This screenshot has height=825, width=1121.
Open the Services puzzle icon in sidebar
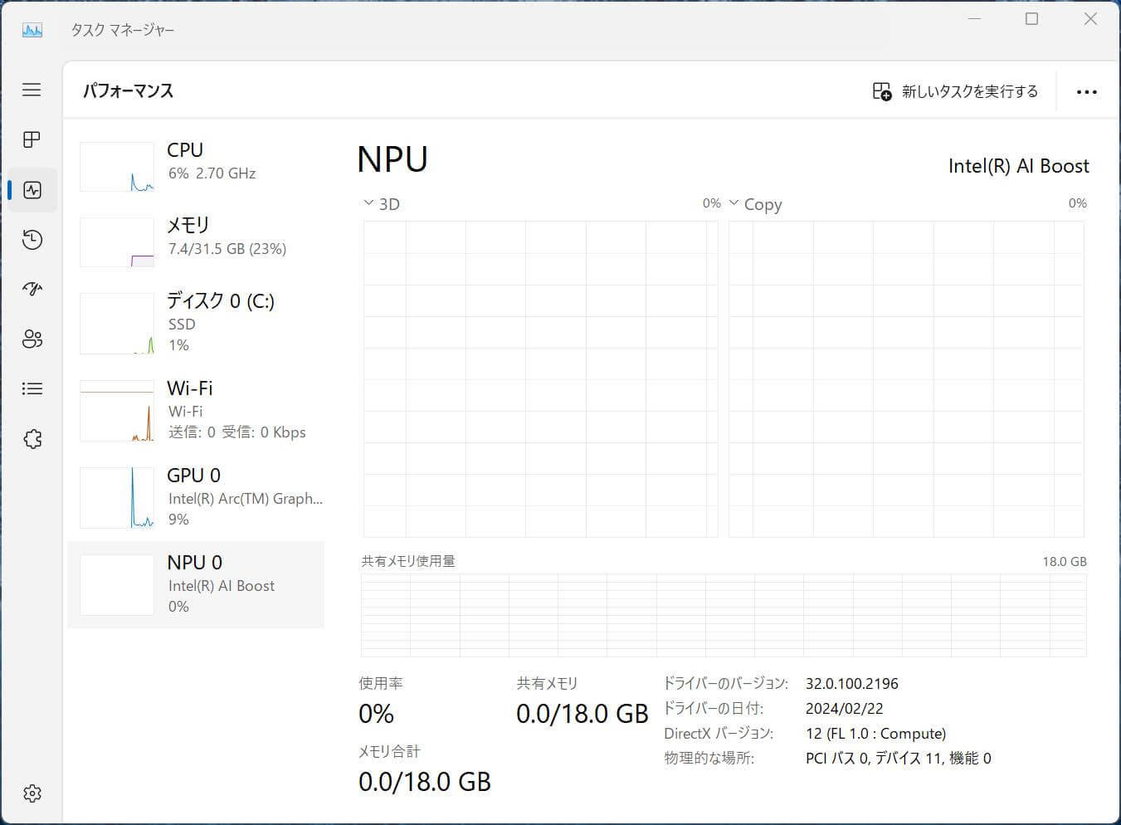point(32,439)
